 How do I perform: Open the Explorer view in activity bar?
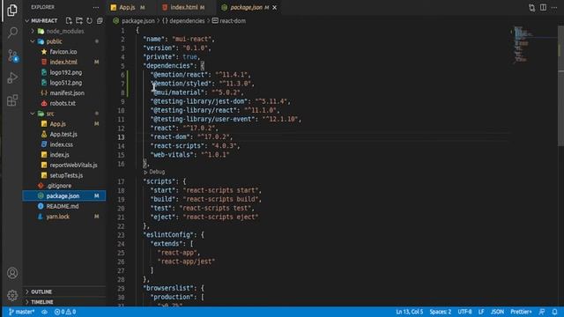pyautogui.click(x=12, y=10)
